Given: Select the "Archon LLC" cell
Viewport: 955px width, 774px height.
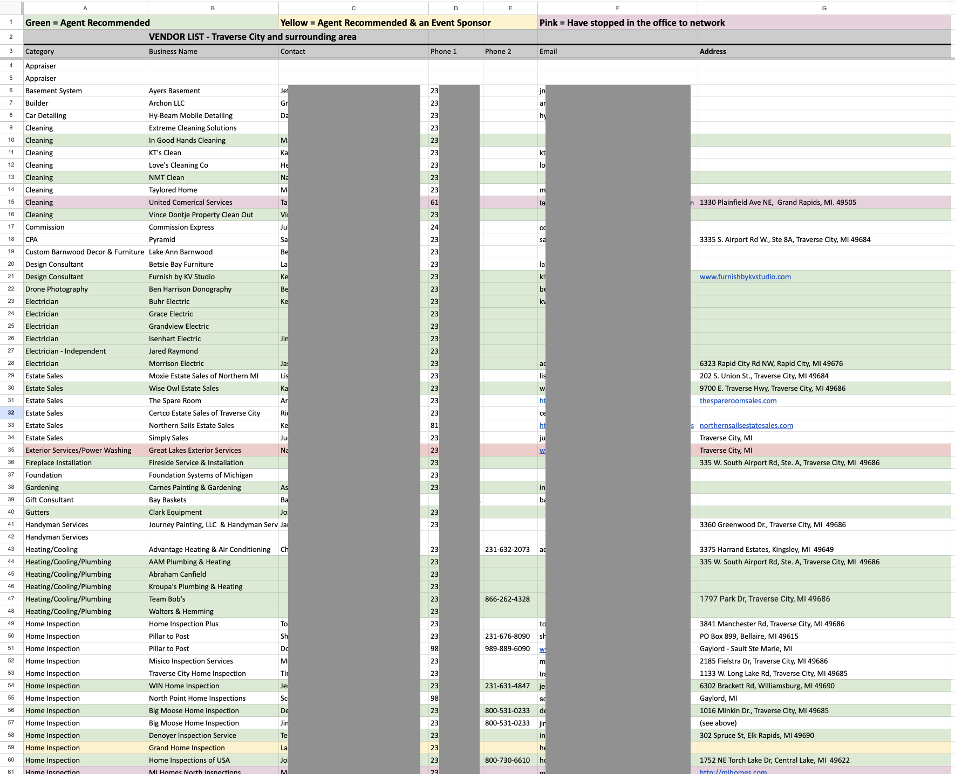Looking at the screenshot, I should [213, 103].
